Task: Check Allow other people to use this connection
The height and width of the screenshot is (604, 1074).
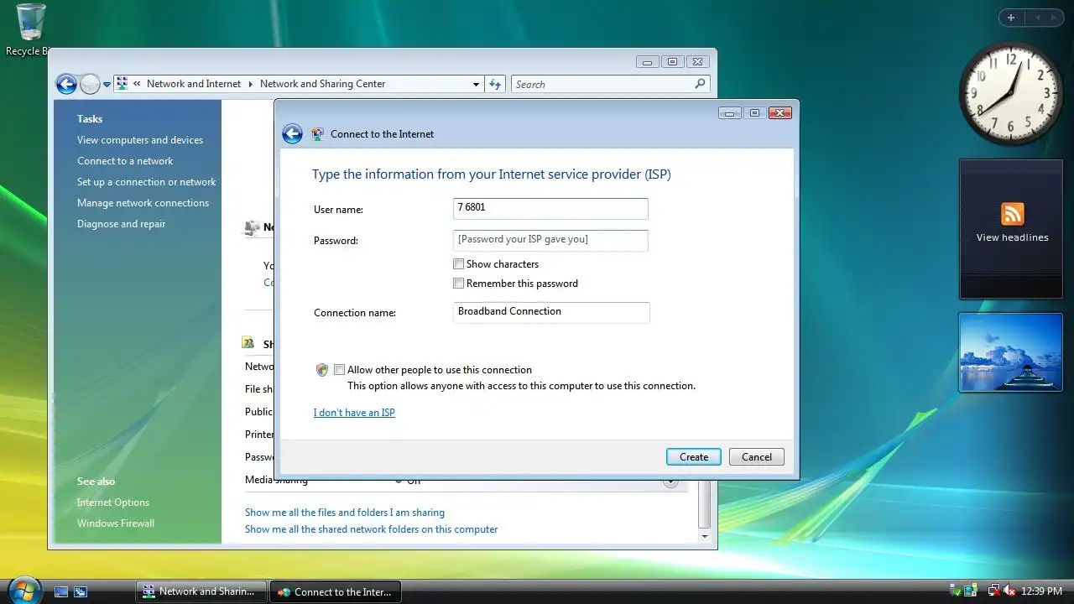Action: [x=339, y=370]
